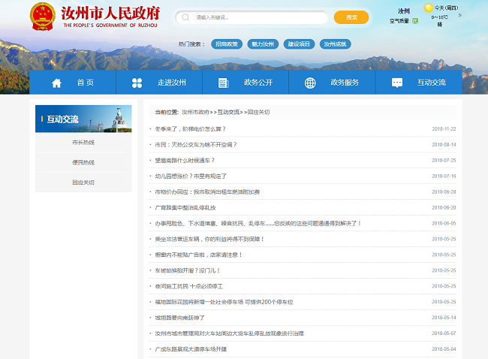Open 市长热线 in the left sidebar

(x=83, y=142)
